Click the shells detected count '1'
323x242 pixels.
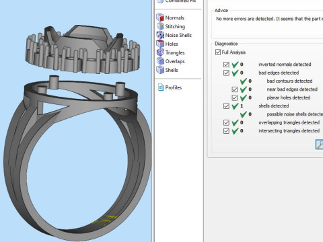[242, 106]
